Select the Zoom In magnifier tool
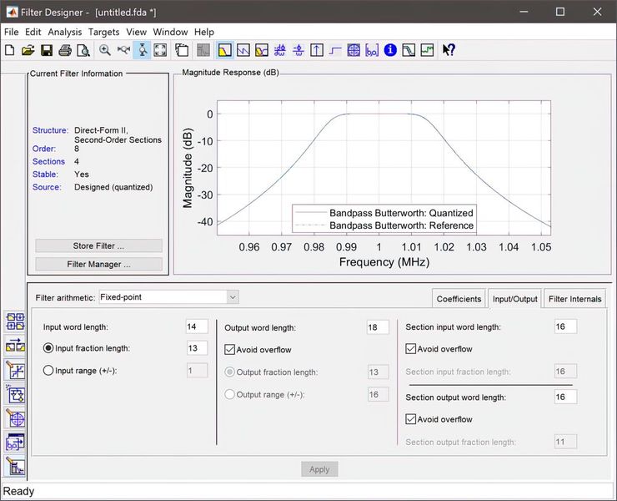The height and width of the screenshot is (501, 617). click(105, 50)
